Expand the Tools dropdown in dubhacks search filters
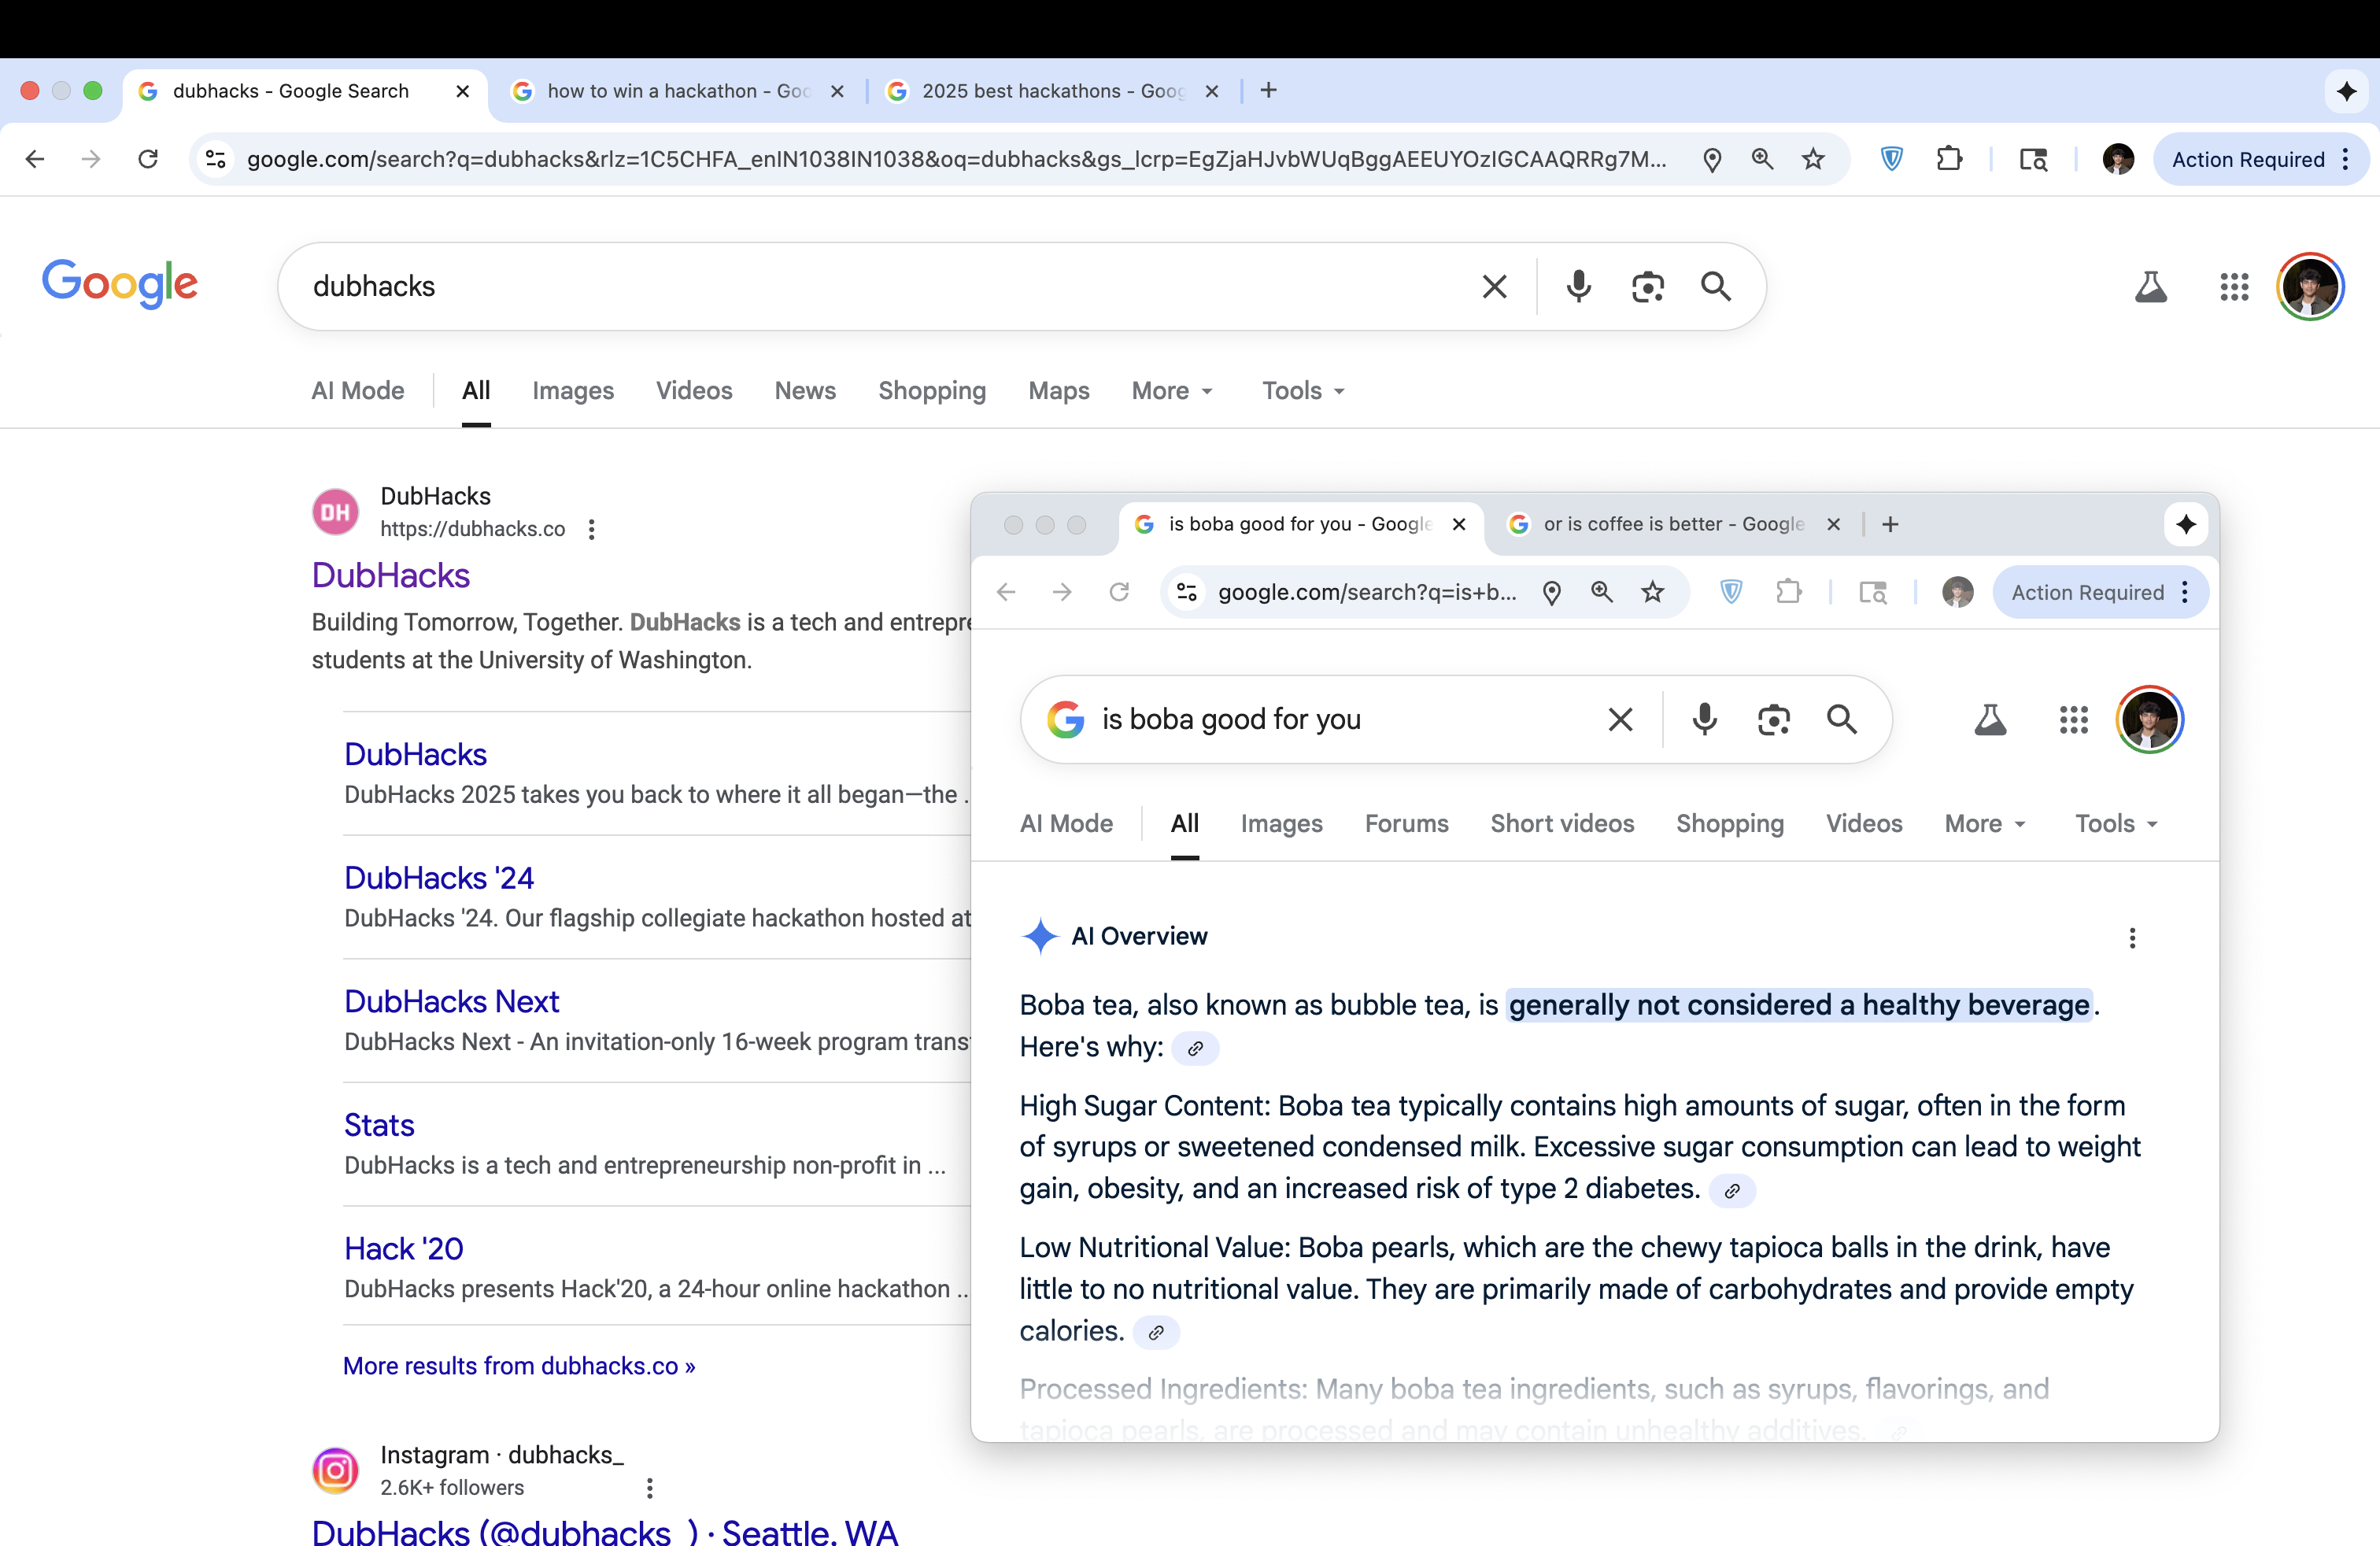This screenshot has width=2380, height=1546. tap(1303, 391)
